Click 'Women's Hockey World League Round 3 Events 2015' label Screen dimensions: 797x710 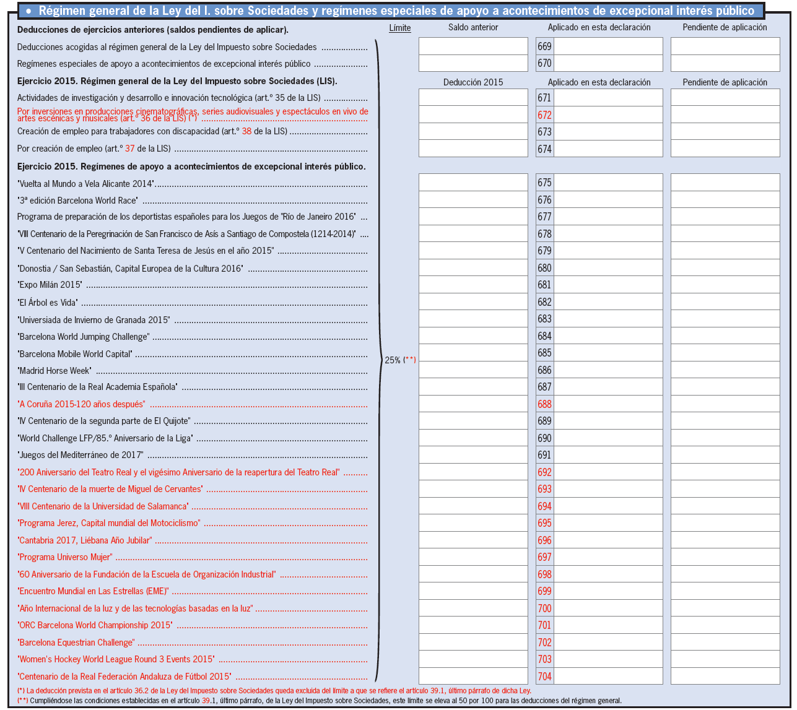tap(116, 659)
